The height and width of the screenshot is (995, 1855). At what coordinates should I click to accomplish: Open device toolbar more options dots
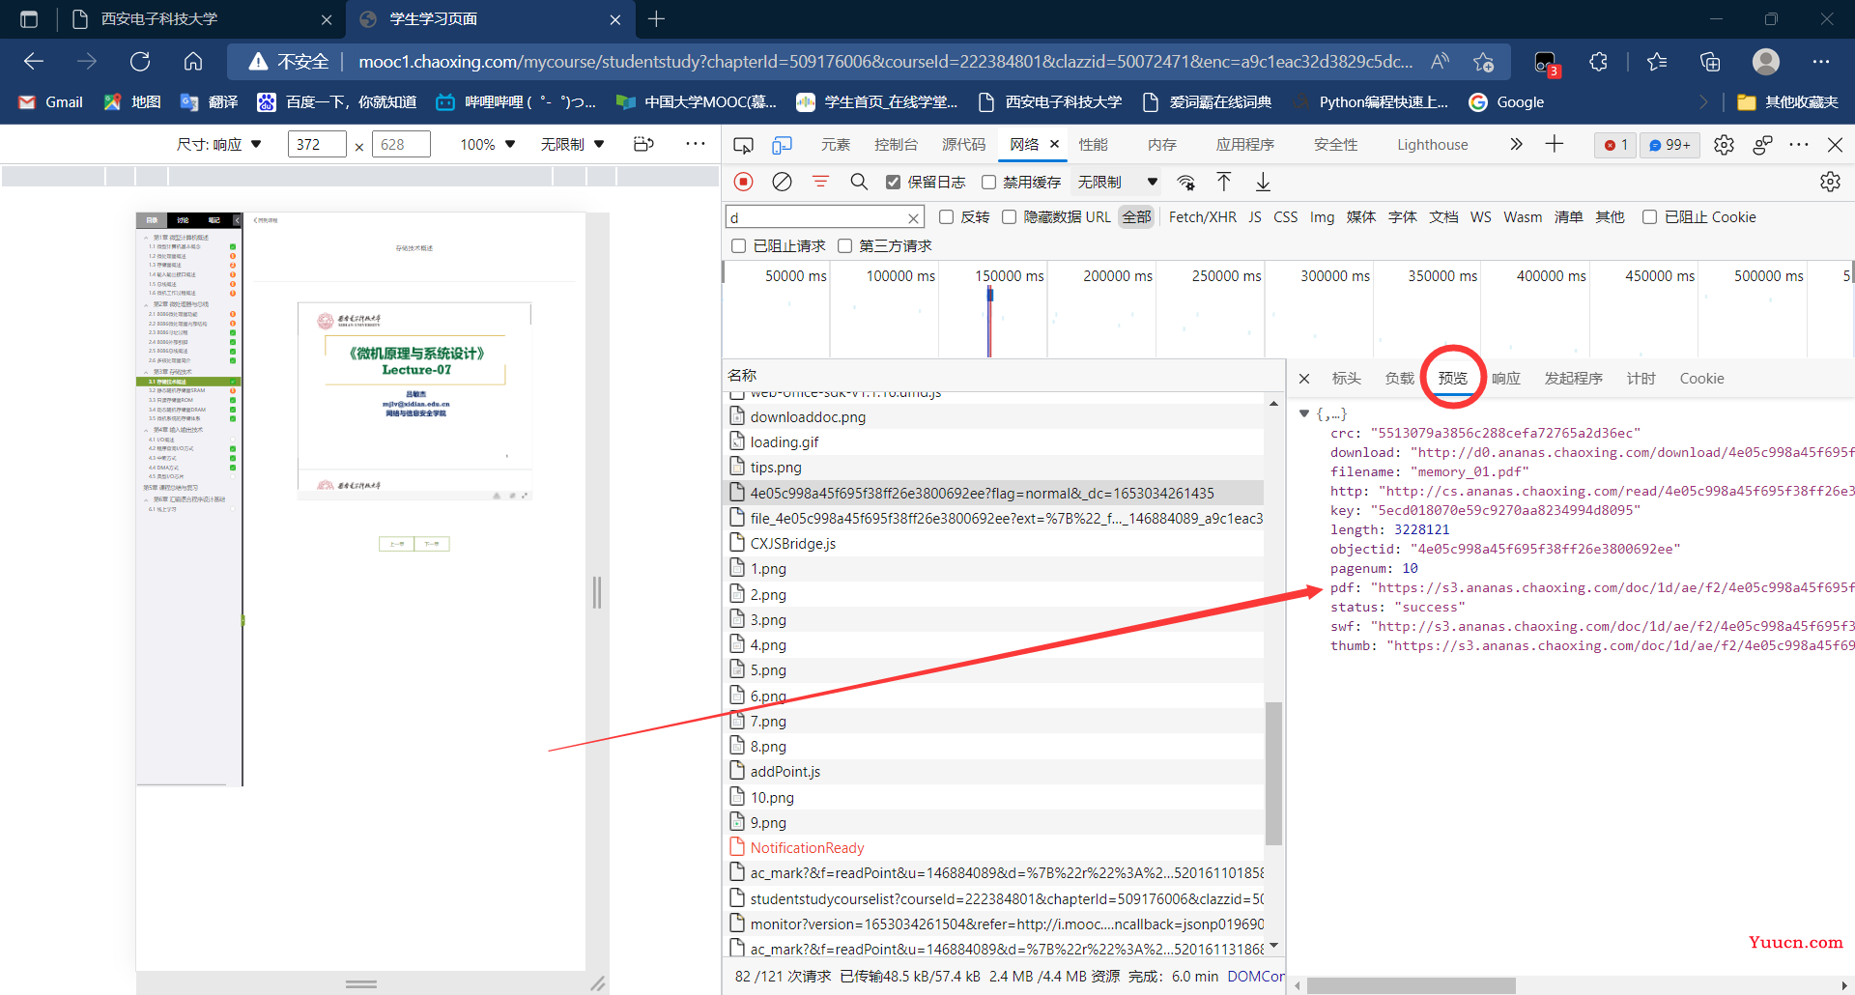(695, 144)
